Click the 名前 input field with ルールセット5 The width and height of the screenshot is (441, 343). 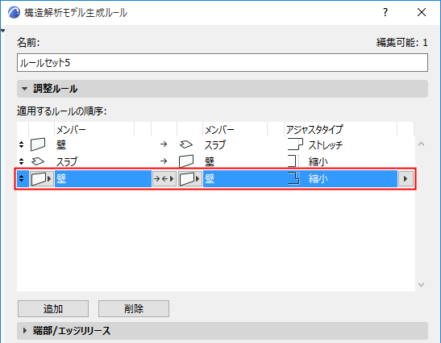pyautogui.click(x=223, y=62)
